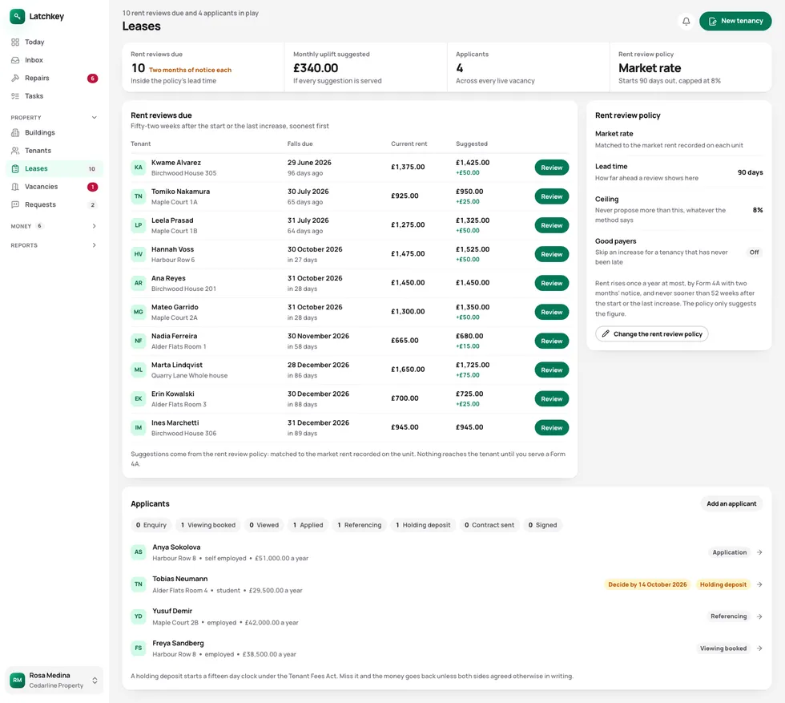Image resolution: width=785 pixels, height=703 pixels.
Task: Review Hannah Voss's rent
Action: tap(552, 254)
